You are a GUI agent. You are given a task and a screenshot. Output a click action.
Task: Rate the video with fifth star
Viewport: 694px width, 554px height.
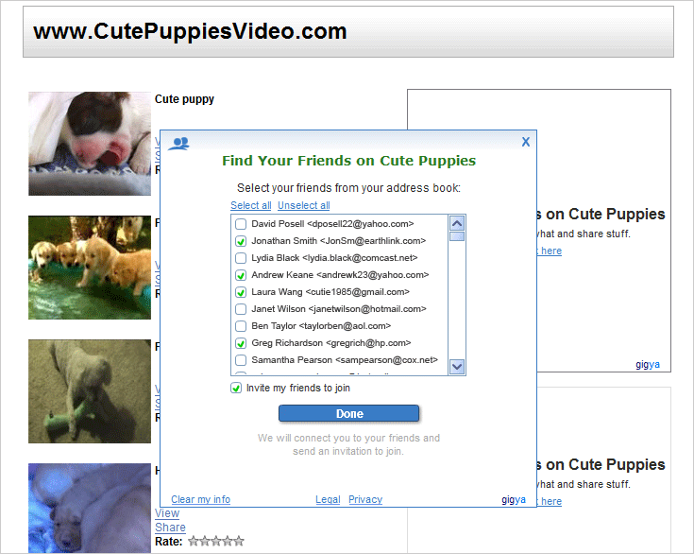[239, 541]
